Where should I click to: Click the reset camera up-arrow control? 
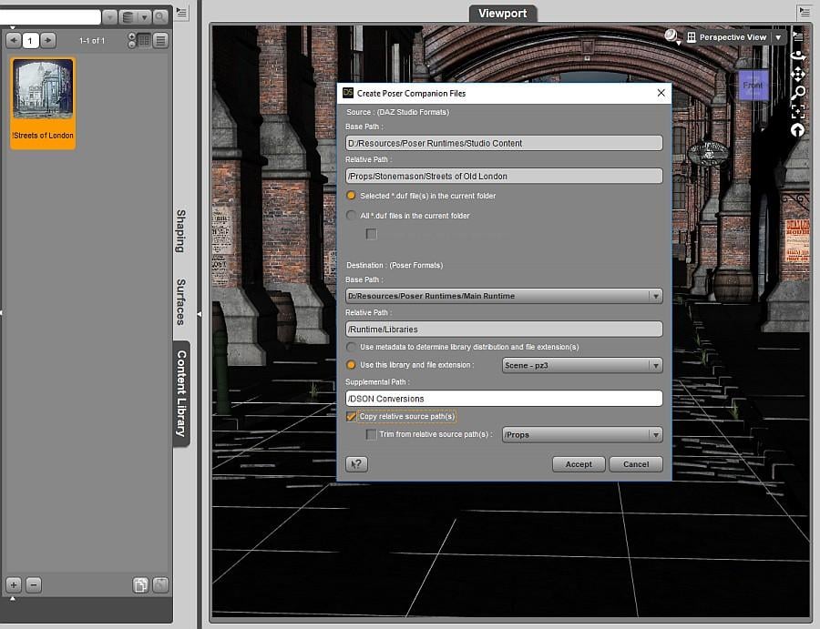pos(797,130)
